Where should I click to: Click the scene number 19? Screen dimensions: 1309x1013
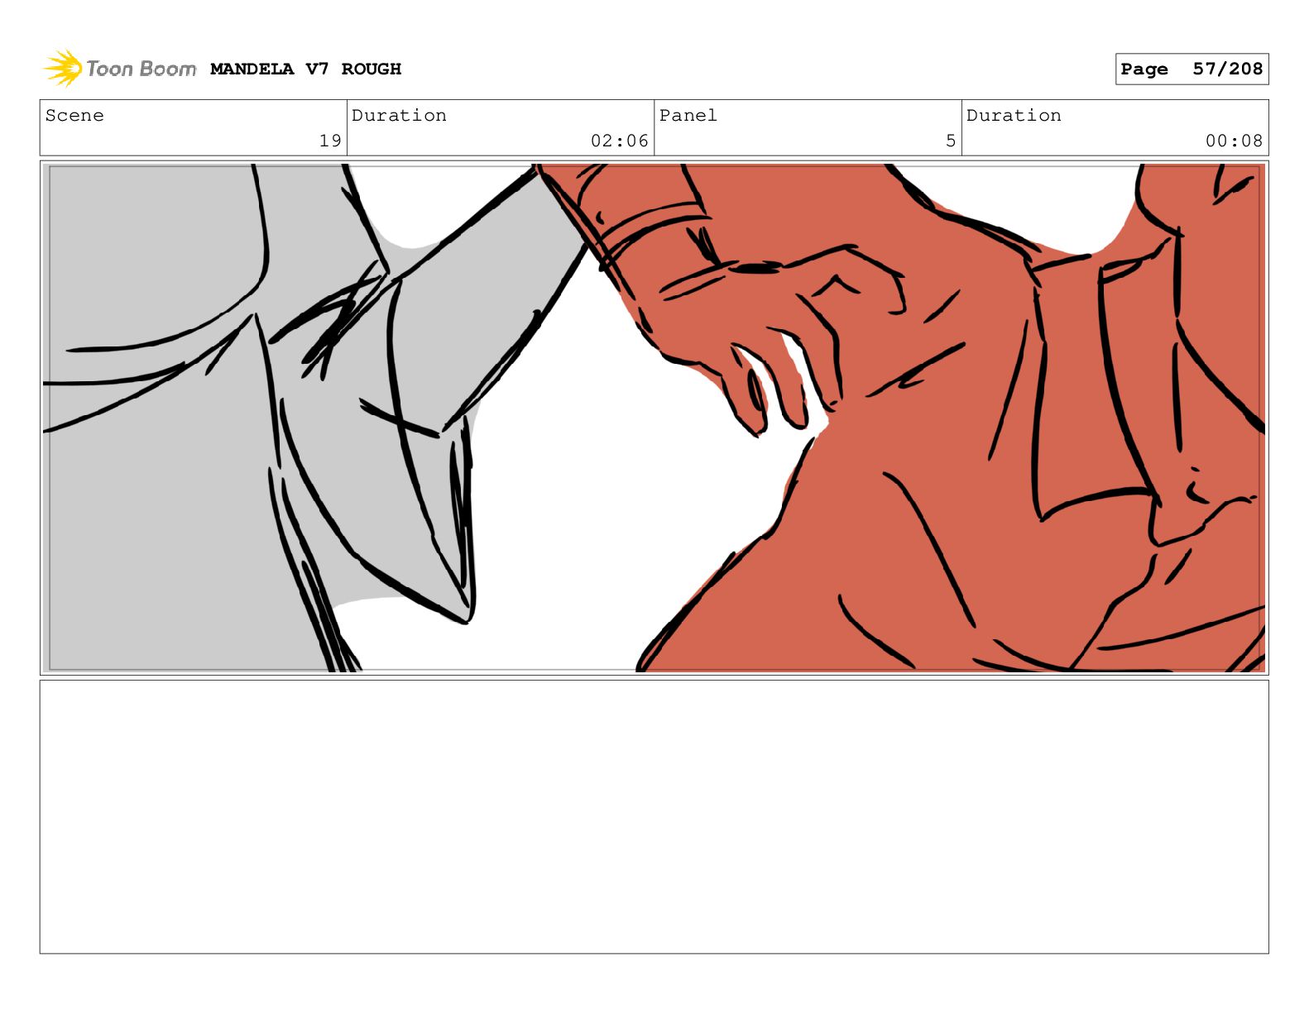point(330,141)
